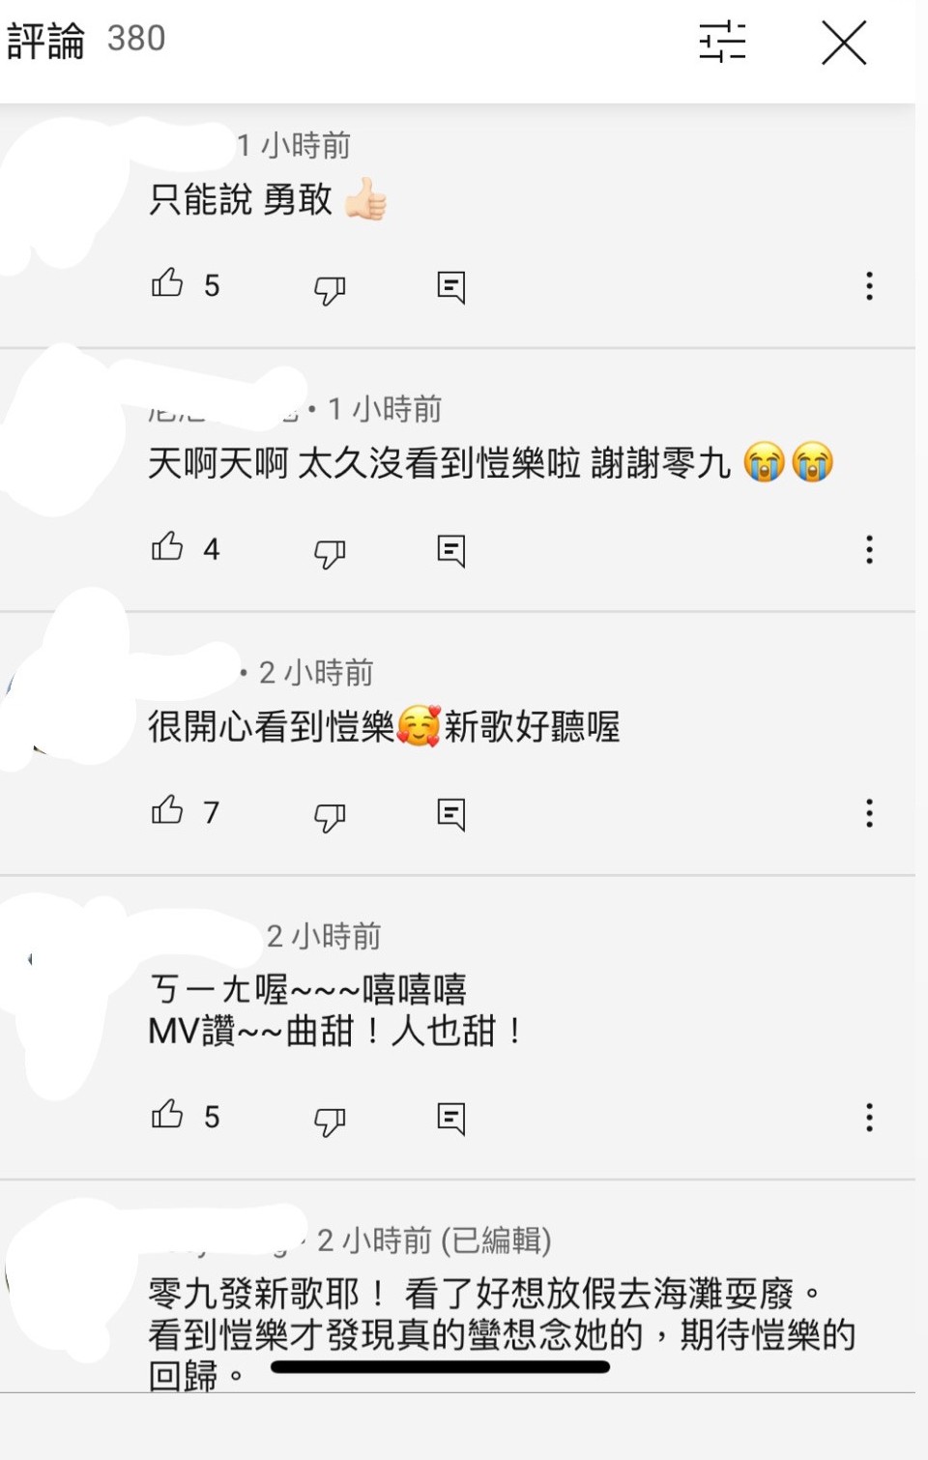Tap the 零九發新歌耶 comment text

[502, 1333]
